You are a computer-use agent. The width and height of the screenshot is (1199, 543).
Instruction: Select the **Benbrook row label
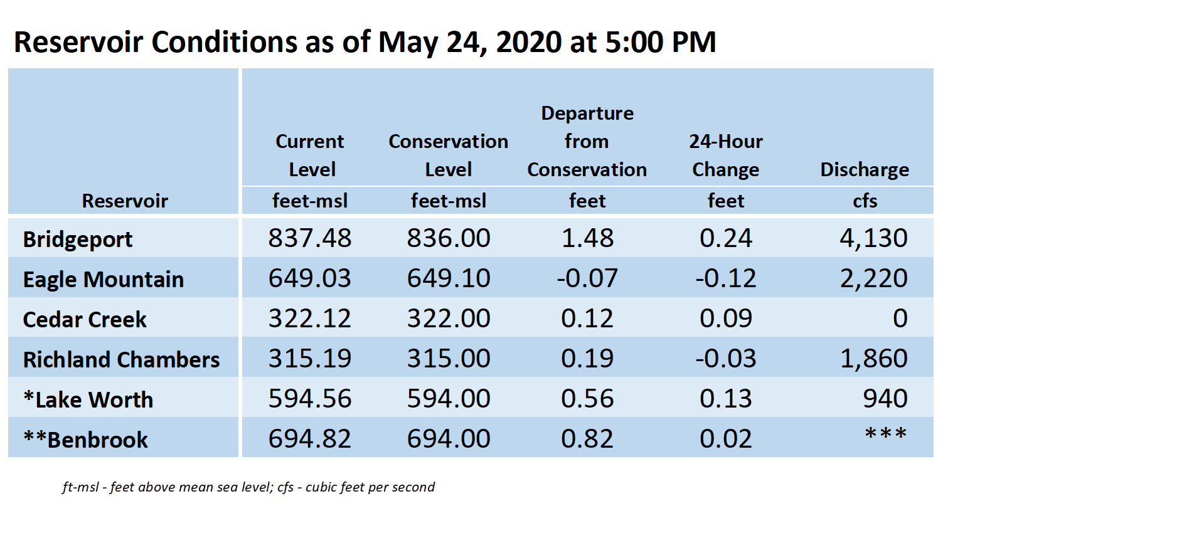[85, 440]
